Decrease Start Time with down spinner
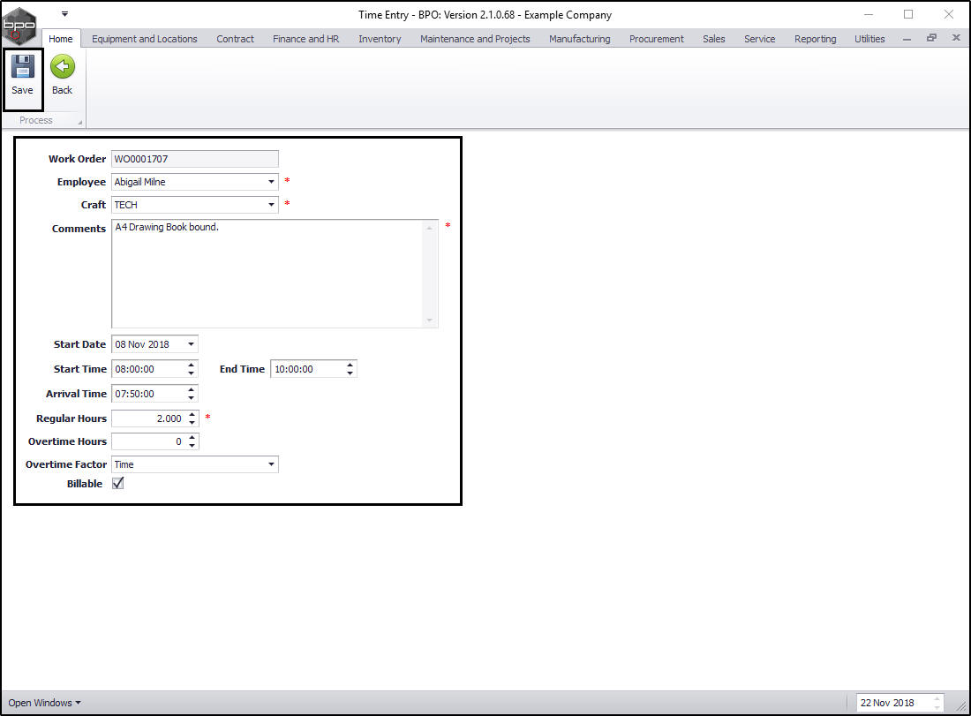971x716 pixels. point(192,373)
